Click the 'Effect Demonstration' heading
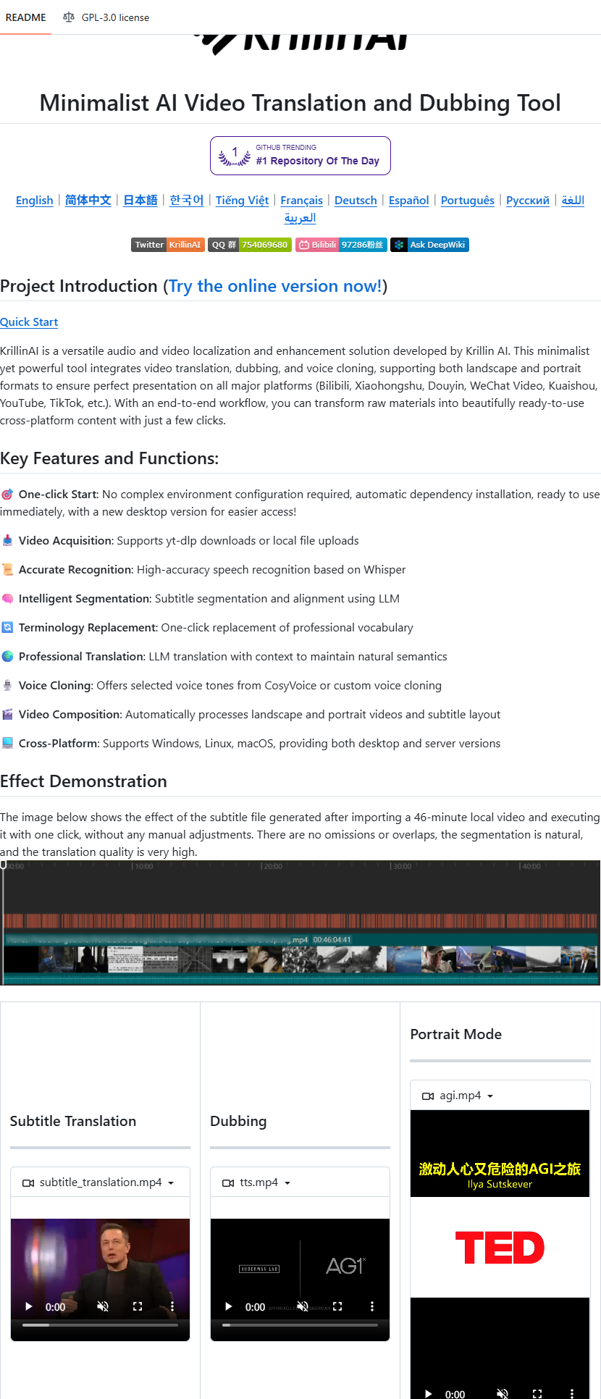Screen dimensions: 601x1399 (83, 781)
